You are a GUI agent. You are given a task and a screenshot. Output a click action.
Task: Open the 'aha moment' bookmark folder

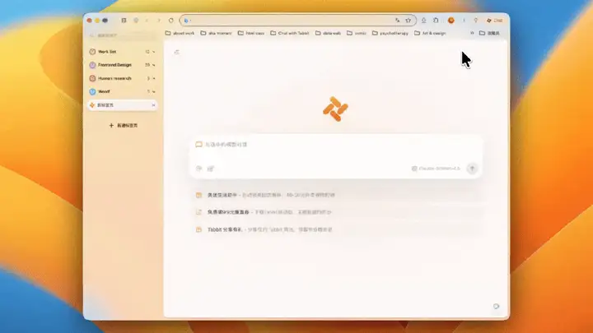216,33
